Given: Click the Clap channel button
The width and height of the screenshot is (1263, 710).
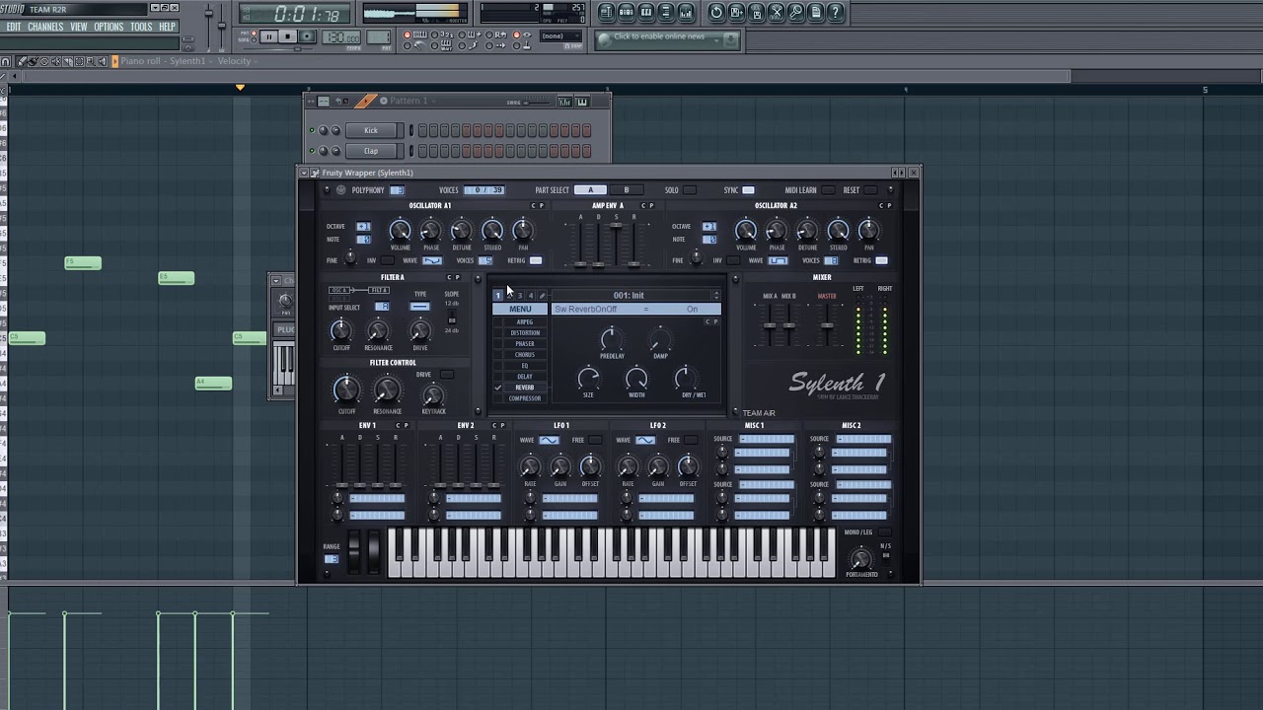Looking at the screenshot, I should click(x=371, y=151).
